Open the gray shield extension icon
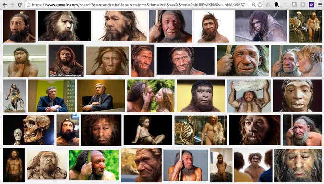 coord(294,5)
